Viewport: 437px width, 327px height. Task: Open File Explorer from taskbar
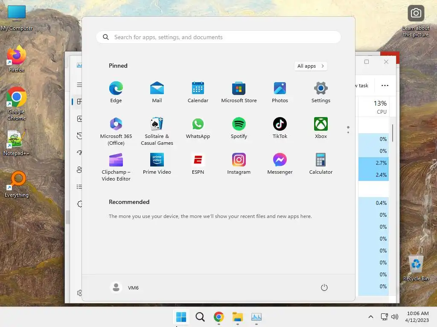click(x=237, y=317)
